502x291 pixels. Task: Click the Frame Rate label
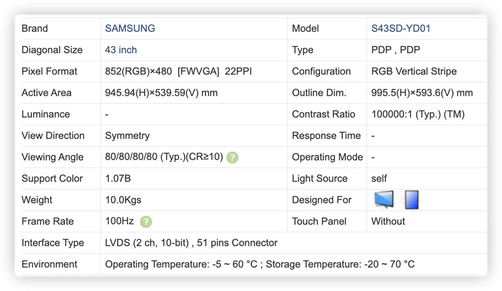pos(47,221)
